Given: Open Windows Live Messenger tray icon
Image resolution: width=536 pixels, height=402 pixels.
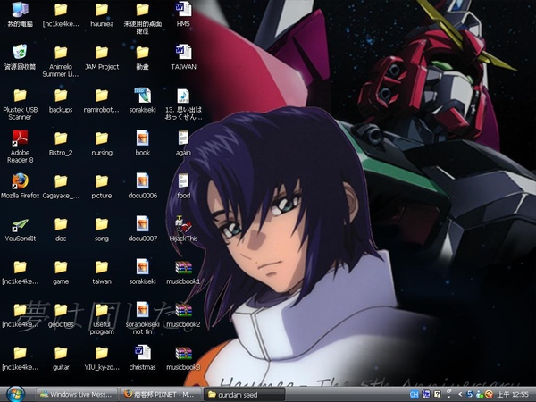Looking at the screenshot, I should click(x=479, y=395).
